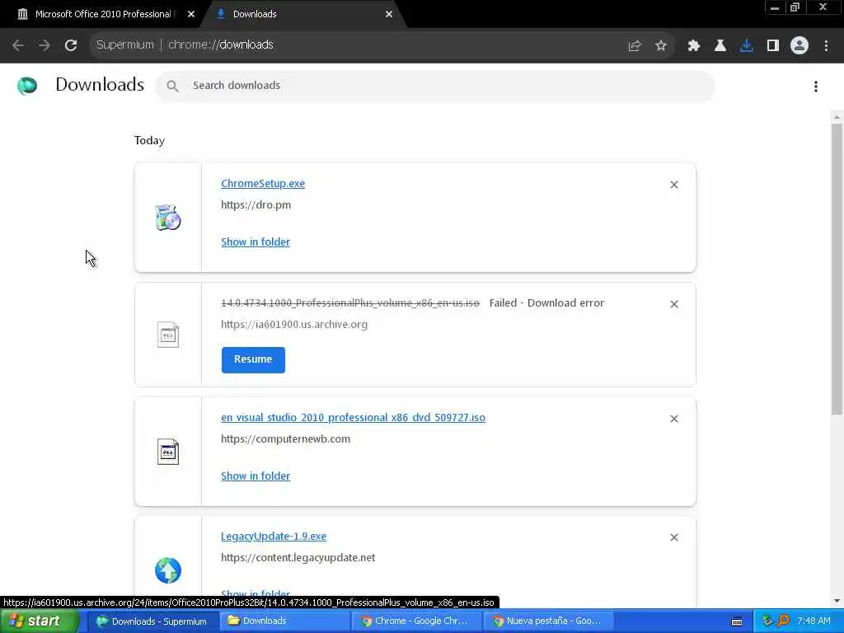This screenshot has width=844, height=633.
Task: Bookmark this tab with star icon
Action: pos(660,46)
